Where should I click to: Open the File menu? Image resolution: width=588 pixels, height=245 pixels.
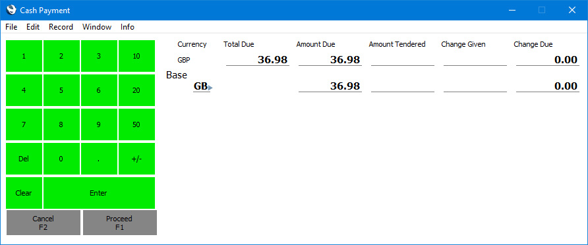coord(11,27)
